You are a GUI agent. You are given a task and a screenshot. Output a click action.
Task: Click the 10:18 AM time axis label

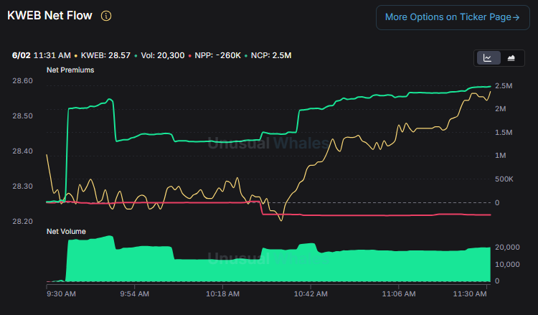point(222,294)
